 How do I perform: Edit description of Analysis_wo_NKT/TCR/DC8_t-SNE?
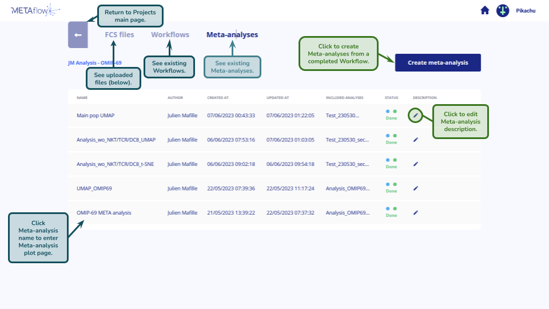pos(416,164)
